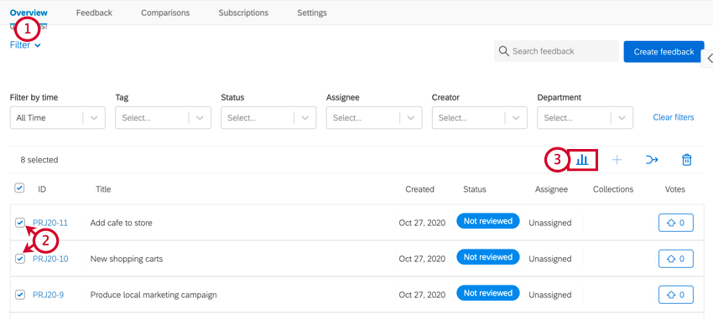Open the Tag dropdown
The width and height of the screenshot is (713, 319).
[x=163, y=117]
